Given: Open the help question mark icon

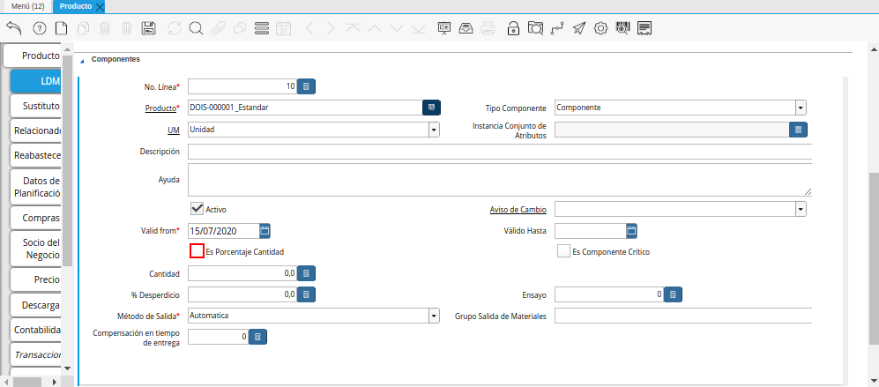Looking at the screenshot, I should (39, 28).
